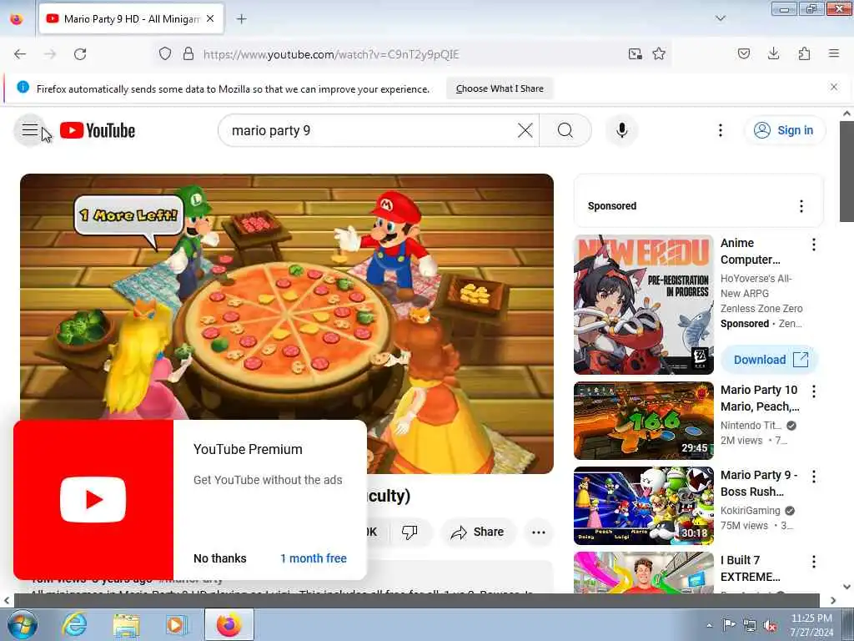Open options for I Built 7 EXTREME

(x=814, y=562)
